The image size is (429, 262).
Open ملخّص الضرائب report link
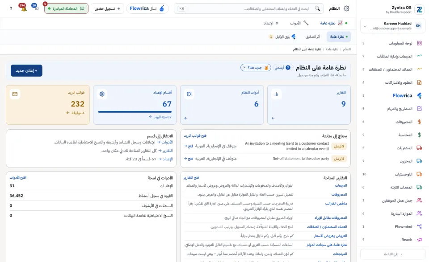(x=336, y=204)
